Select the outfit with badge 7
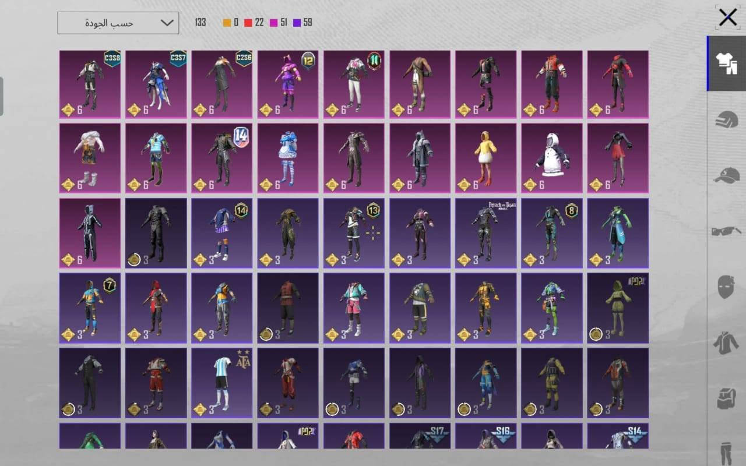The width and height of the screenshot is (746, 466). [x=90, y=308]
